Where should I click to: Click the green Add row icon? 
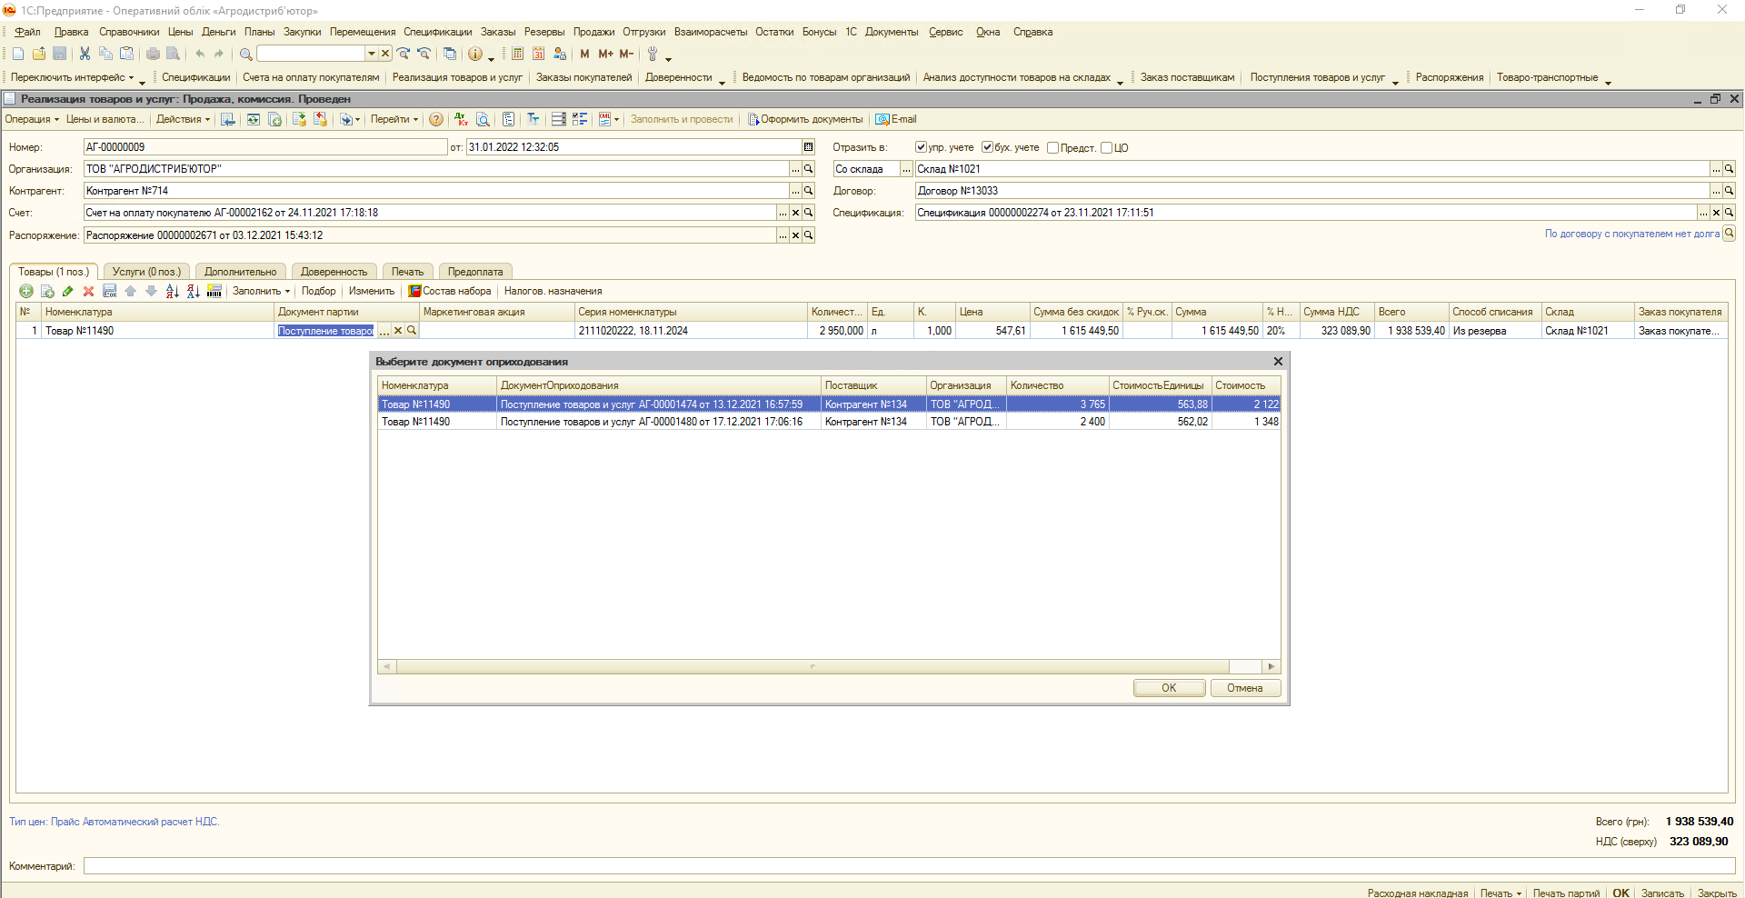pyautogui.click(x=26, y=291)
